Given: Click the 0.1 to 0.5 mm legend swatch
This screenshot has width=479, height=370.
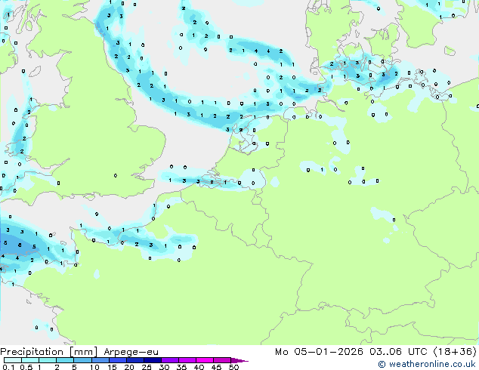Looking at the screenshot, I should coord(13,360).
